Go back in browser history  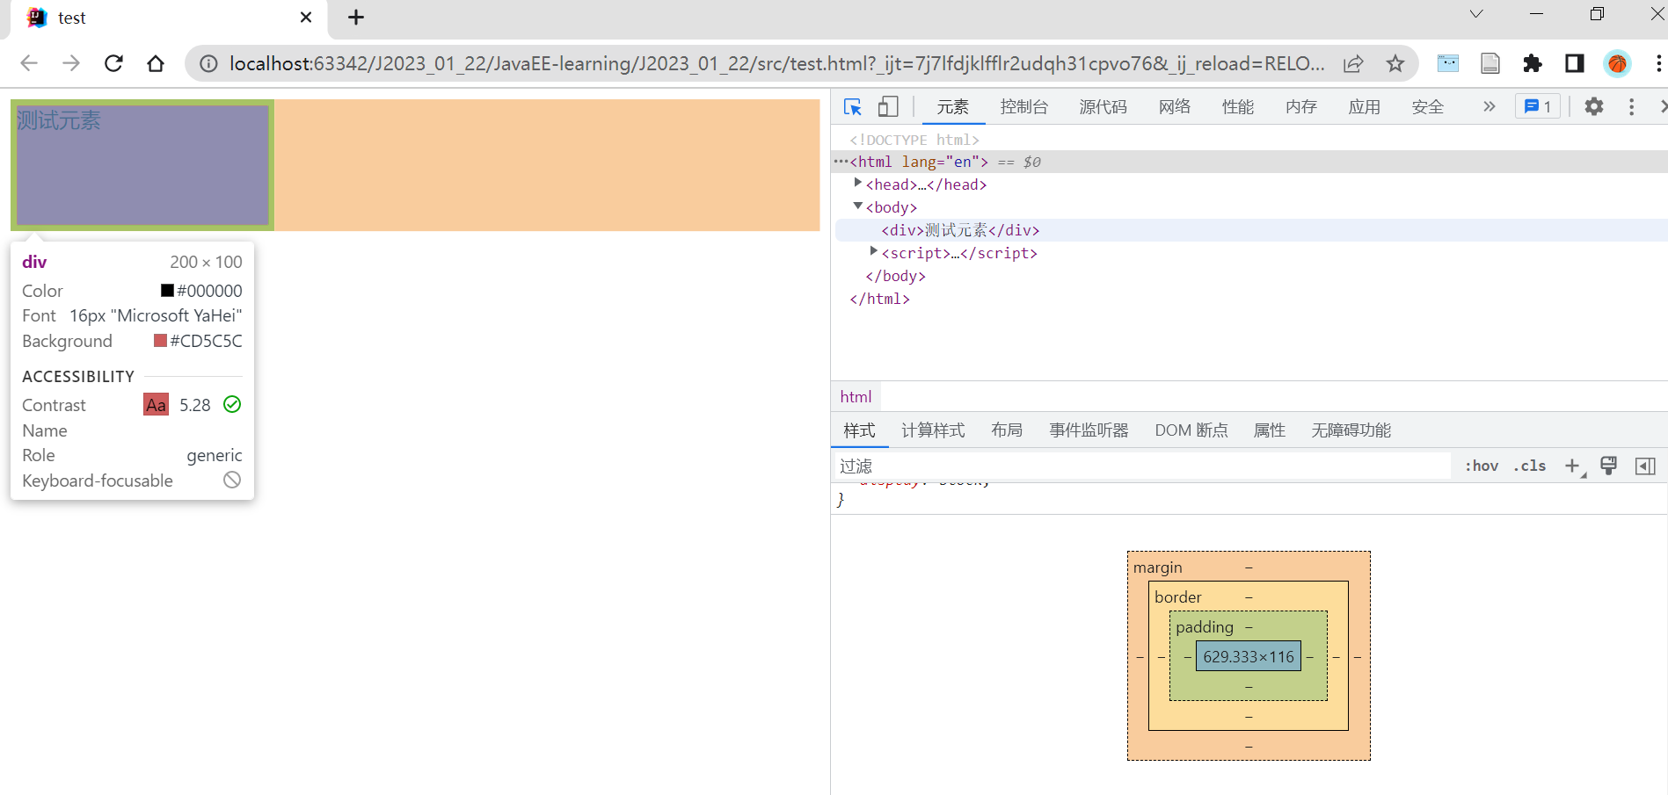[x=29, y=63]
